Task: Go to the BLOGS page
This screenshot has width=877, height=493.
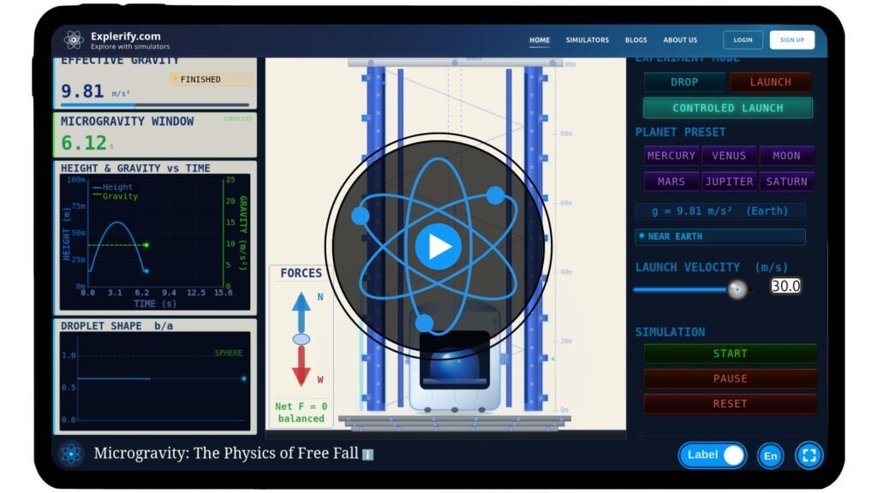Action: (635, 40)
